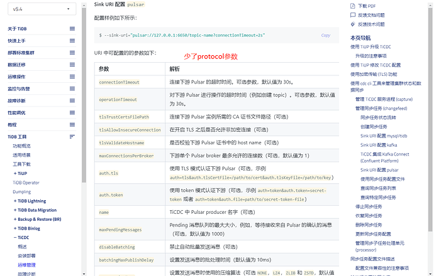This screenshot has width=434, height=276.
Task: Open the 反馈文档问题 link
Action: (371, 15)
